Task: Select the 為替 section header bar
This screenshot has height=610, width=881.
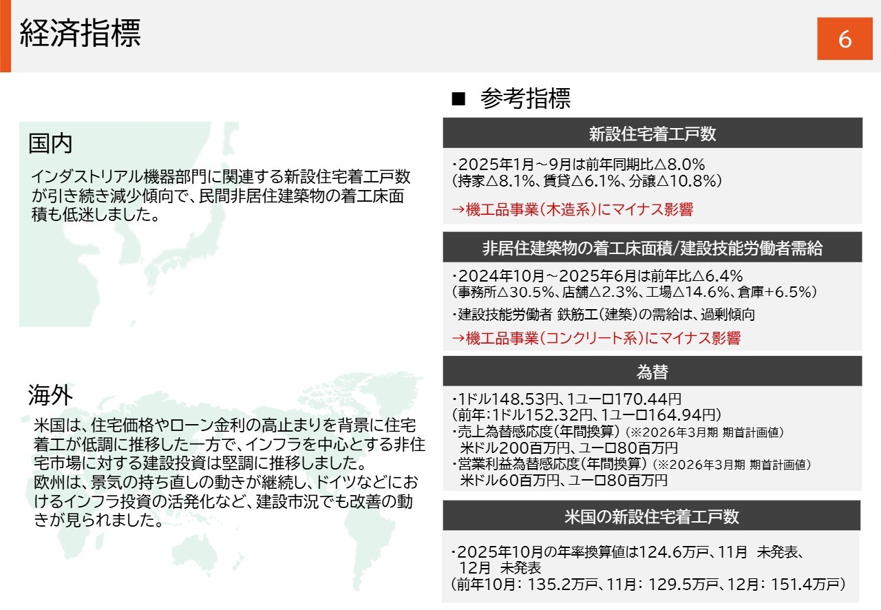Action: [652, 372]
